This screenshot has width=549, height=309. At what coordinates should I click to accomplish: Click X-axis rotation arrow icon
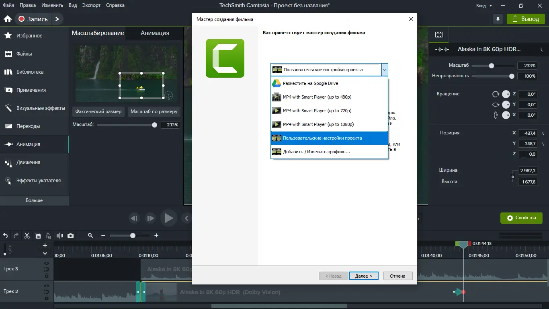pyautogui.click(x=496, y=115)
